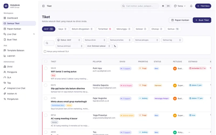216x135 pixels.
Task: Open Asisten AI in the sidebar
Action: tap(19, 93)
